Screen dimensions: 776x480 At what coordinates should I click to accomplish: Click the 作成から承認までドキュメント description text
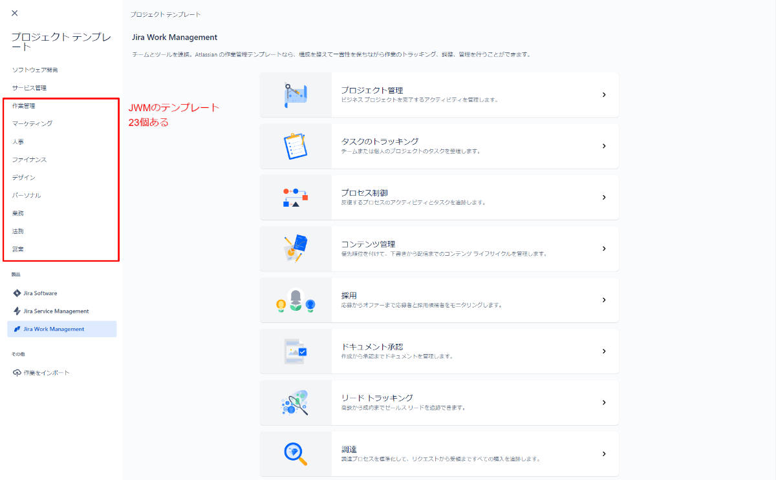pos(397,357)
